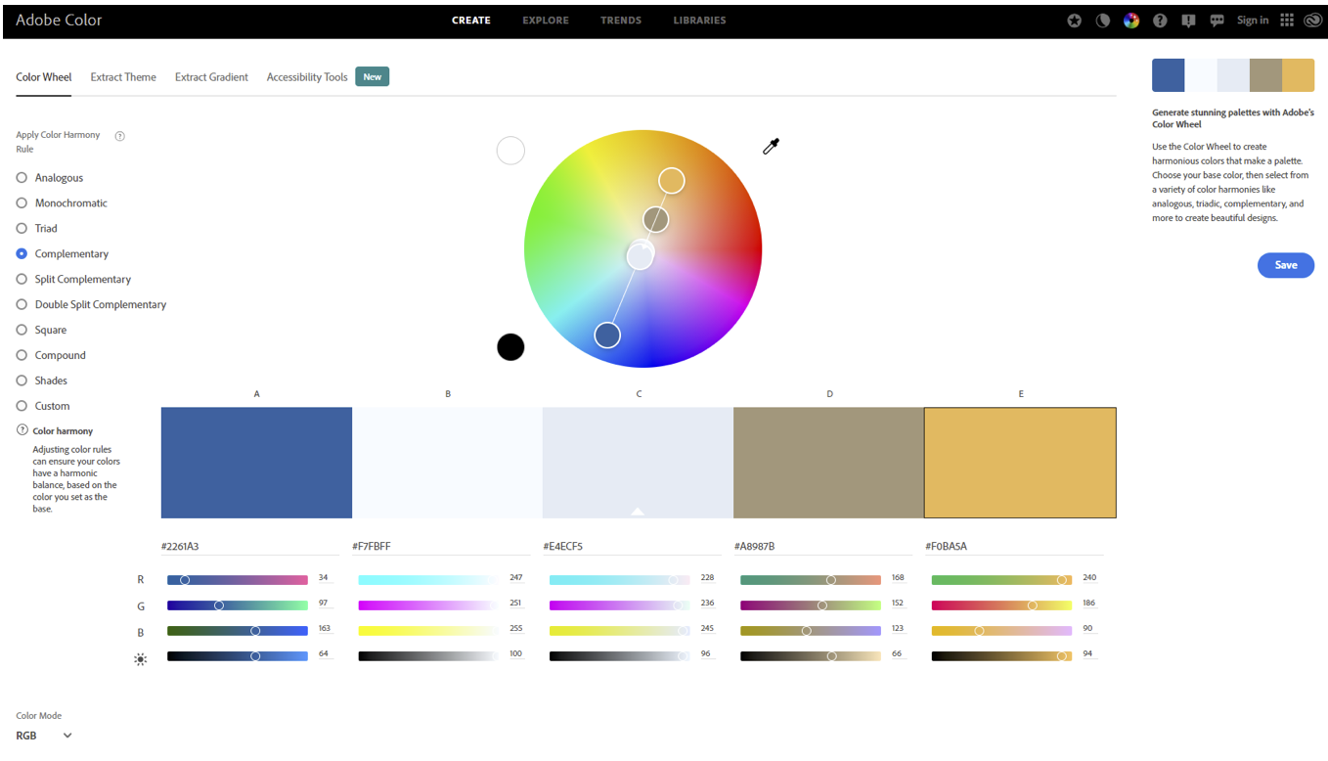Open the chat speech bubble icon
The height and width of the screenshot is (761, 1328).
click(1217, 21)
